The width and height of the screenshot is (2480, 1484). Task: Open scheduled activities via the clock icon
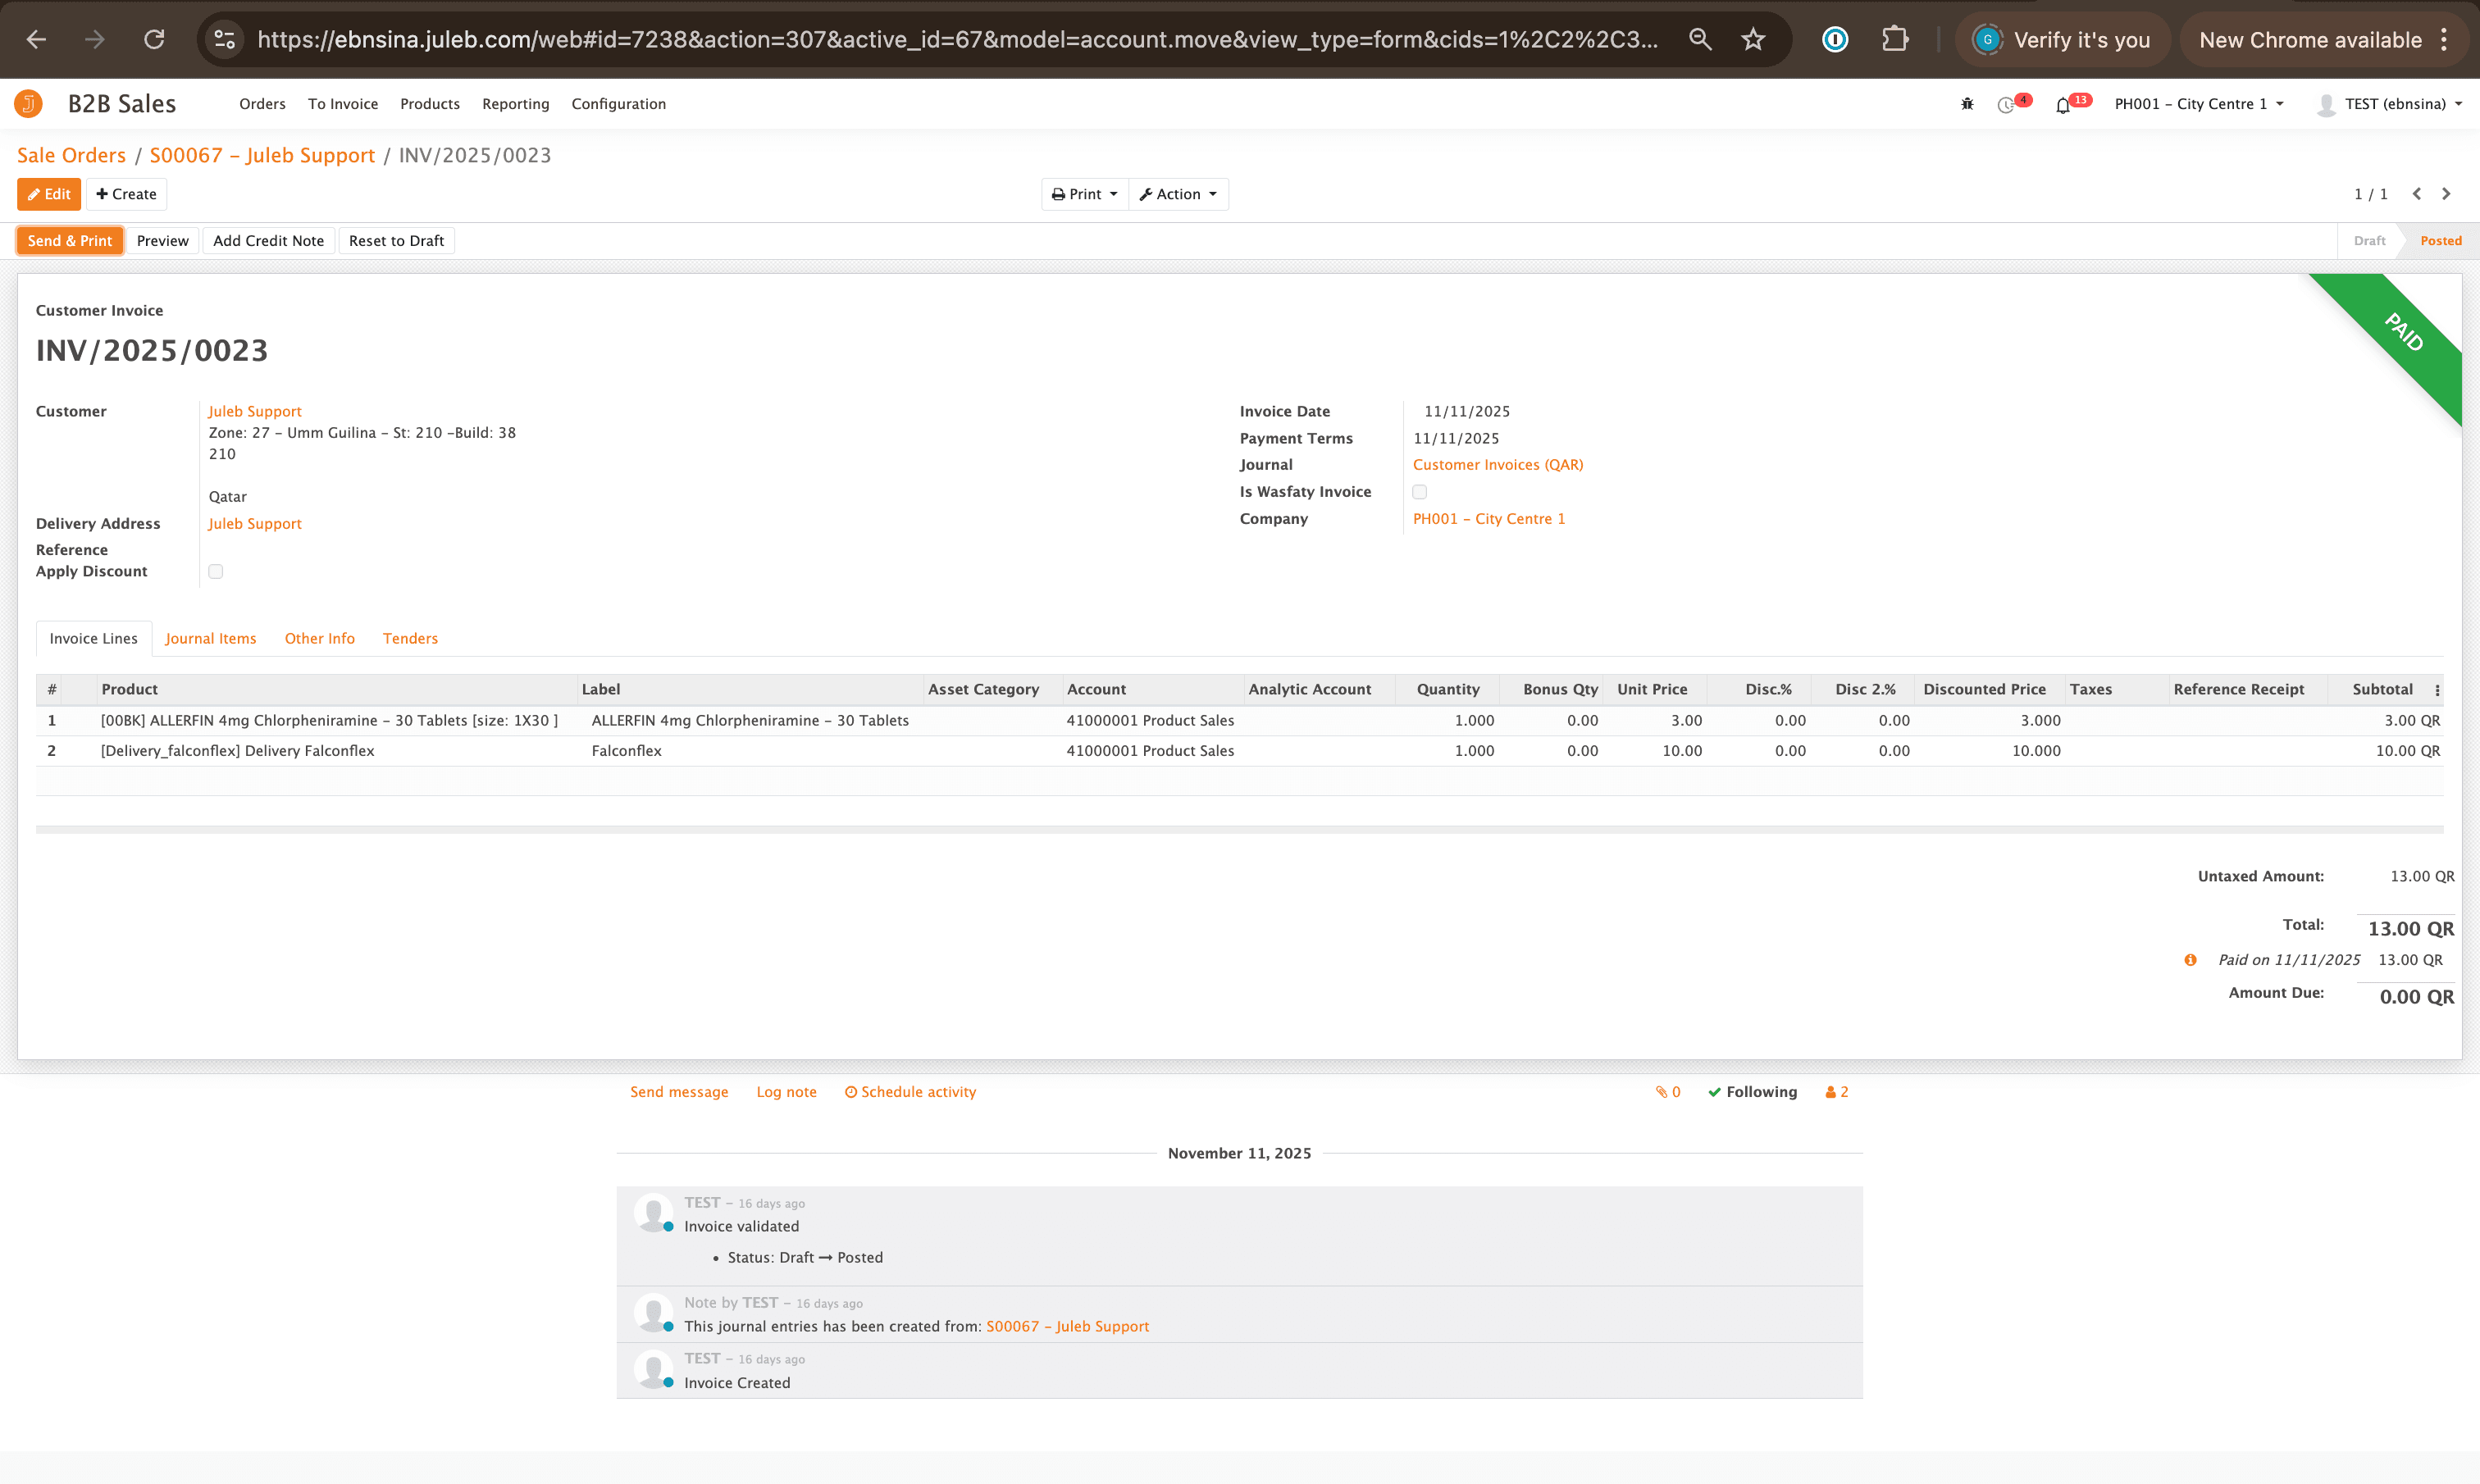tap(2007, 103)
